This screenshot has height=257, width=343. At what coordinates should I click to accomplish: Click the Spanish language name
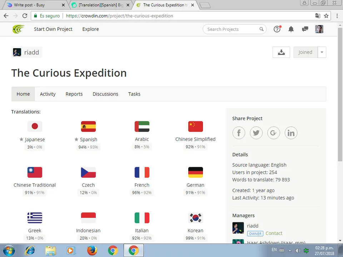(x=89, y=140)
